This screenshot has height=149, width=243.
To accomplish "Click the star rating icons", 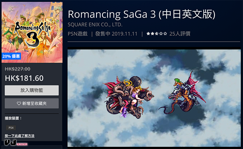I will 157,34.
